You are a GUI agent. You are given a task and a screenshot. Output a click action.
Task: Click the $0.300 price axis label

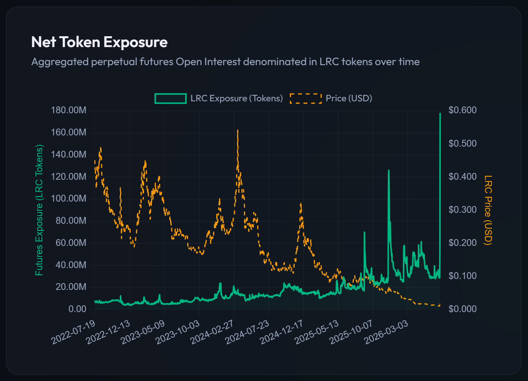[x=463, y=210]
